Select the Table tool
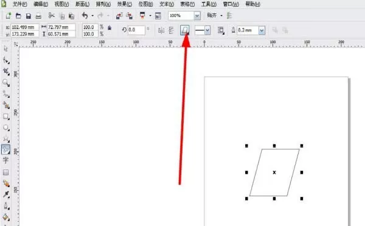Viewport: 365px width, 226px height. pyautogui.click(x=5, y=173)
